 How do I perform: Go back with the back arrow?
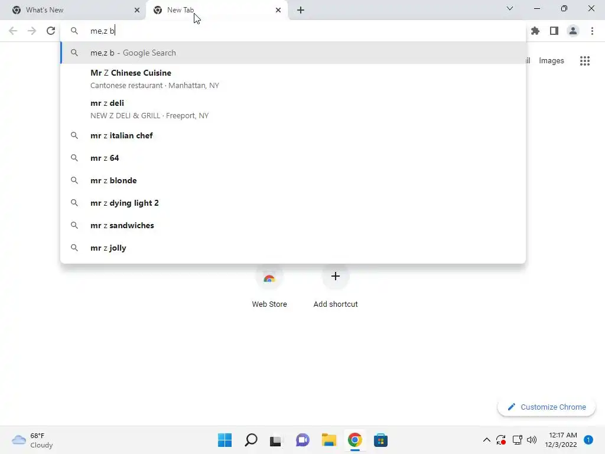tap(13, 31)
